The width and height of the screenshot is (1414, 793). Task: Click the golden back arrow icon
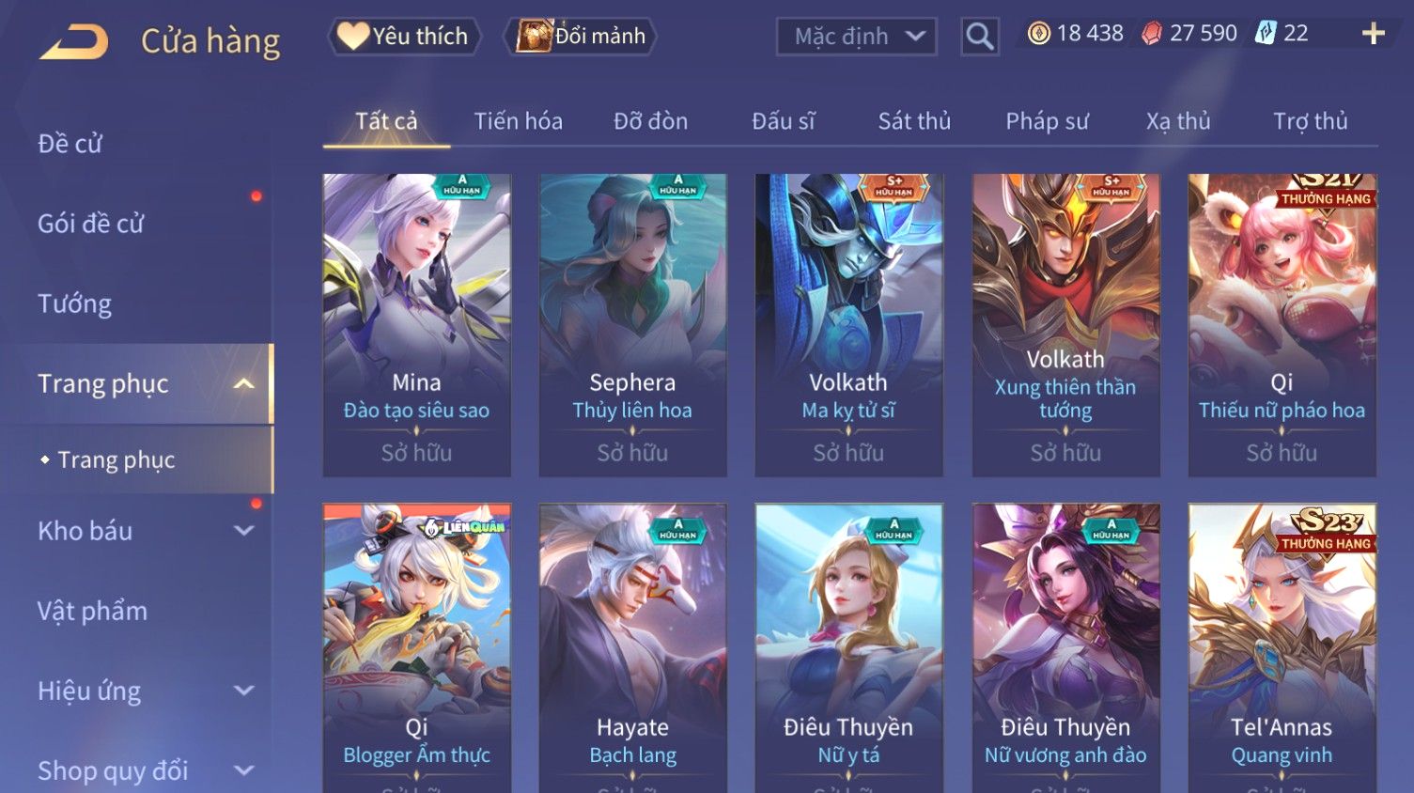73,41
